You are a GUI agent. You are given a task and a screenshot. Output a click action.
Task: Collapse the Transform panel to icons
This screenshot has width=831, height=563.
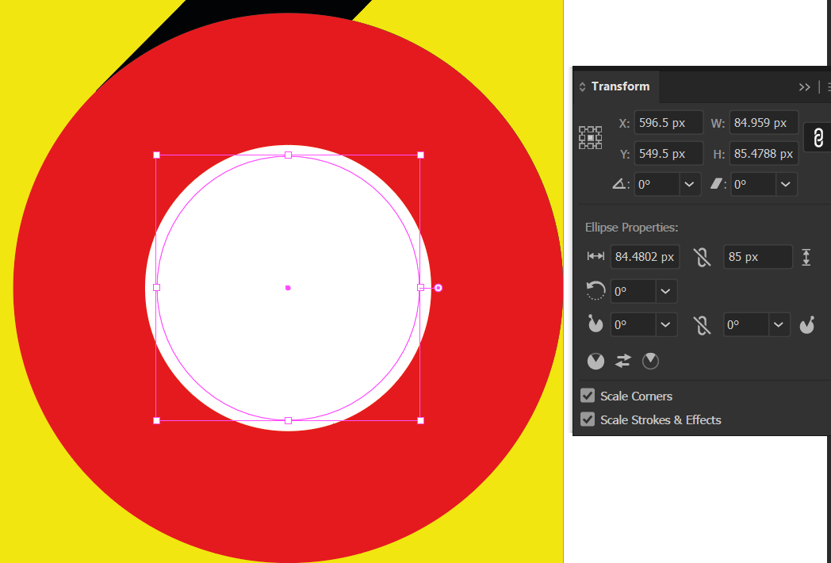[805, 86]
